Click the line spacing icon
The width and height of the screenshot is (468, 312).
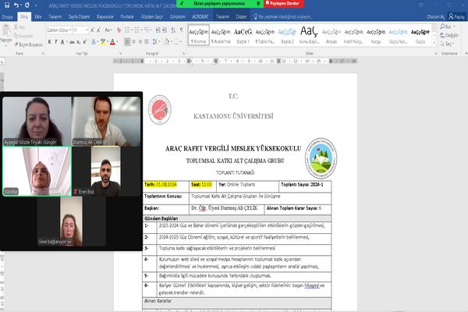(x=155, y=42)
